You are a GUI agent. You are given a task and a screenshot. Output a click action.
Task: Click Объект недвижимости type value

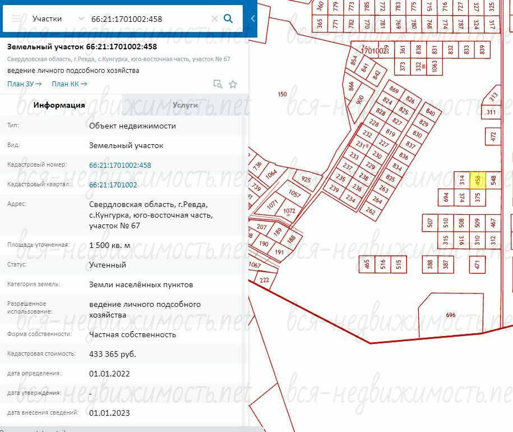coord(132,126)
